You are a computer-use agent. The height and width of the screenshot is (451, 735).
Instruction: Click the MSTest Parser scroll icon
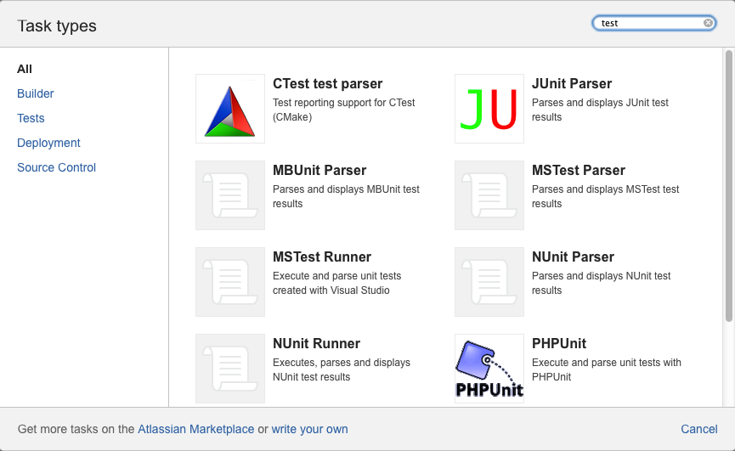pos(489,195)
